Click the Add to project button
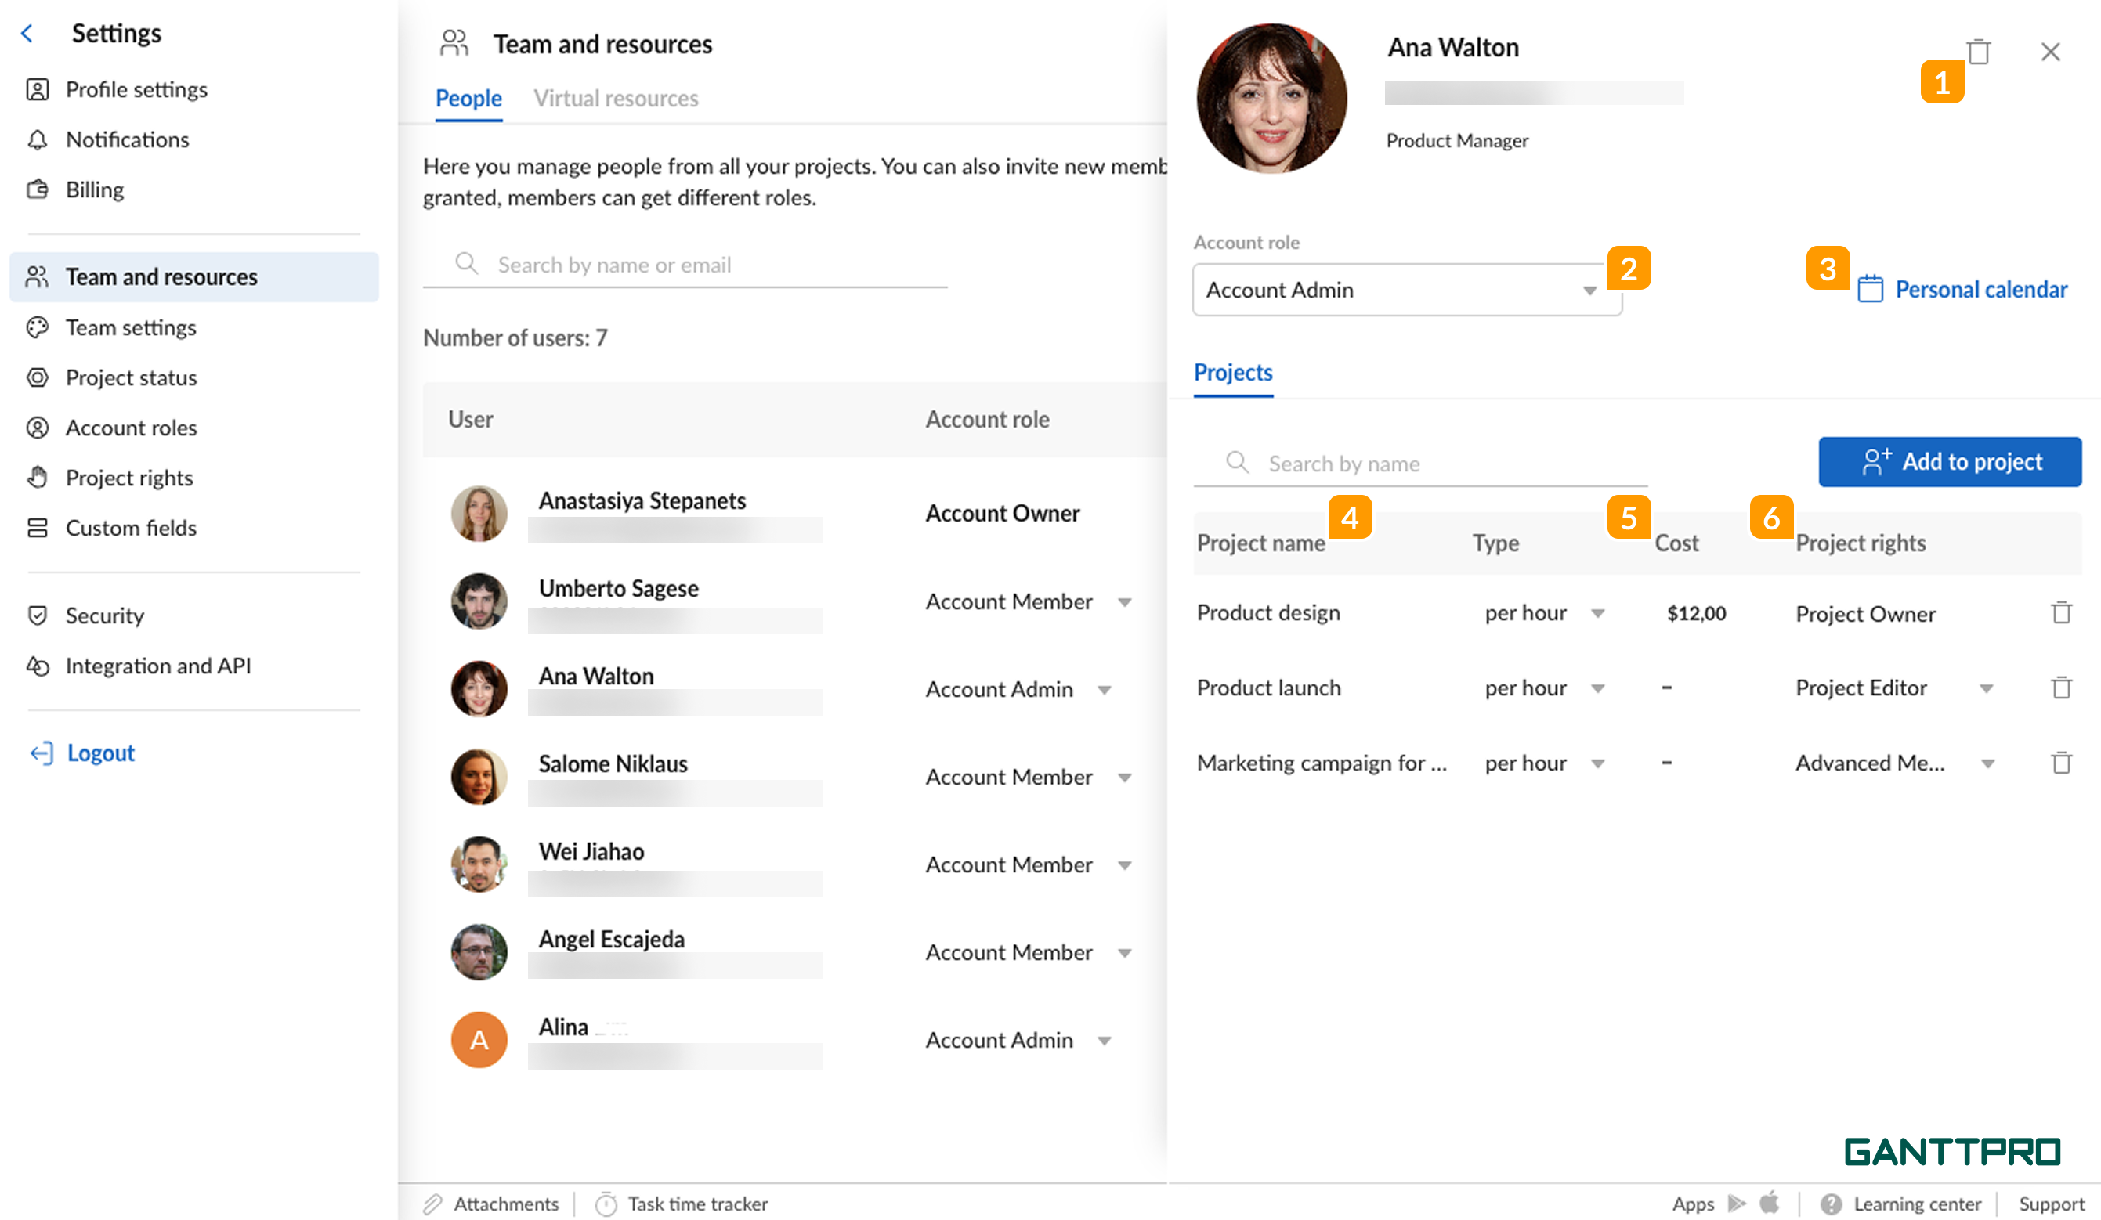Viewport: 2101px width, 1220px height. point(1950,462)
